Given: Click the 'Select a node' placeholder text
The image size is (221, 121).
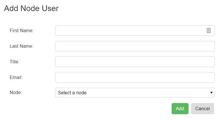Looking at the screenshot, I should pyautogui.click(x=72, y=93).
